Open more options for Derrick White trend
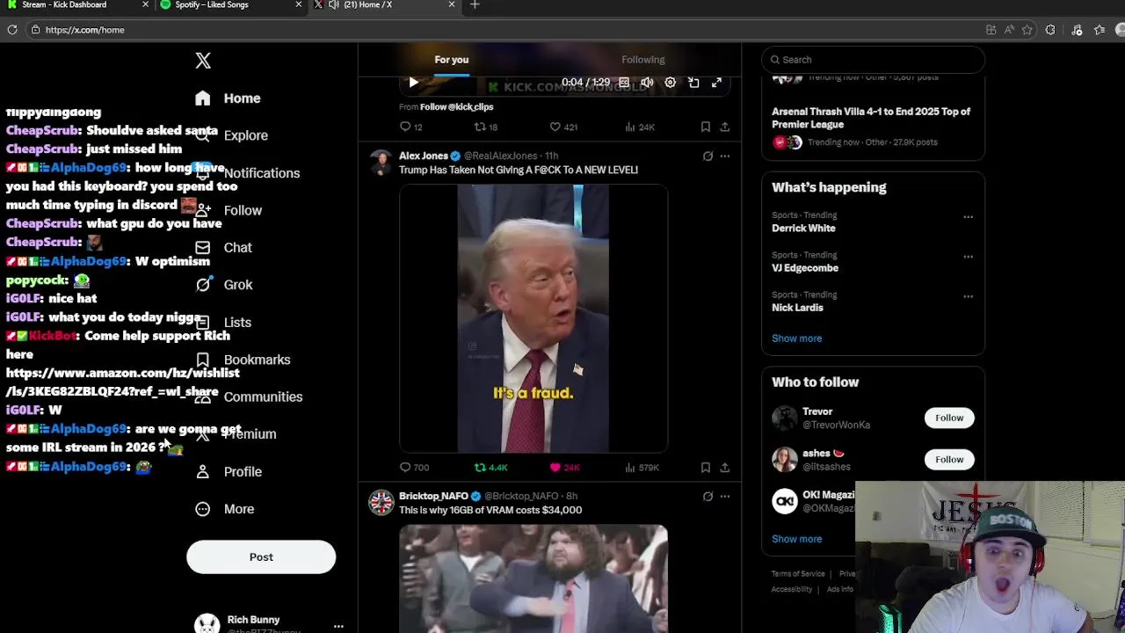The image size is (1125, 633). 968,217
